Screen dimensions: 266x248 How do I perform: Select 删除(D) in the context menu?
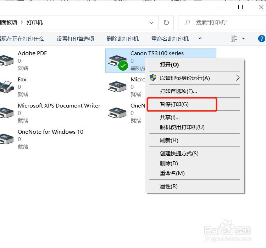[x=194, y=163]
